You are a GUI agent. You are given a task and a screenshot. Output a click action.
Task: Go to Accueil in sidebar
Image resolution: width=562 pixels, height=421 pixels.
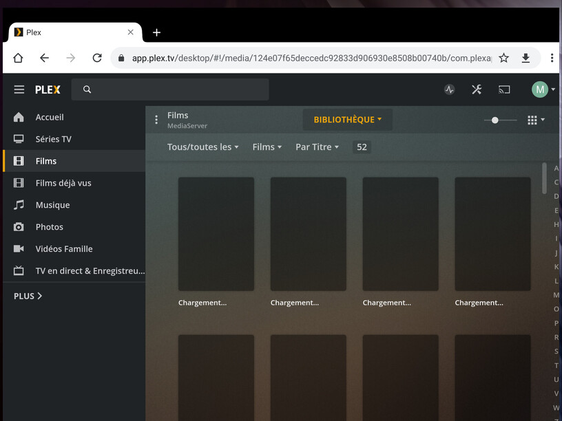pos(74,117)
